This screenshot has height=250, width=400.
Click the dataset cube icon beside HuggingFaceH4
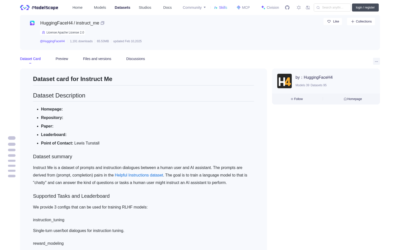32,23
